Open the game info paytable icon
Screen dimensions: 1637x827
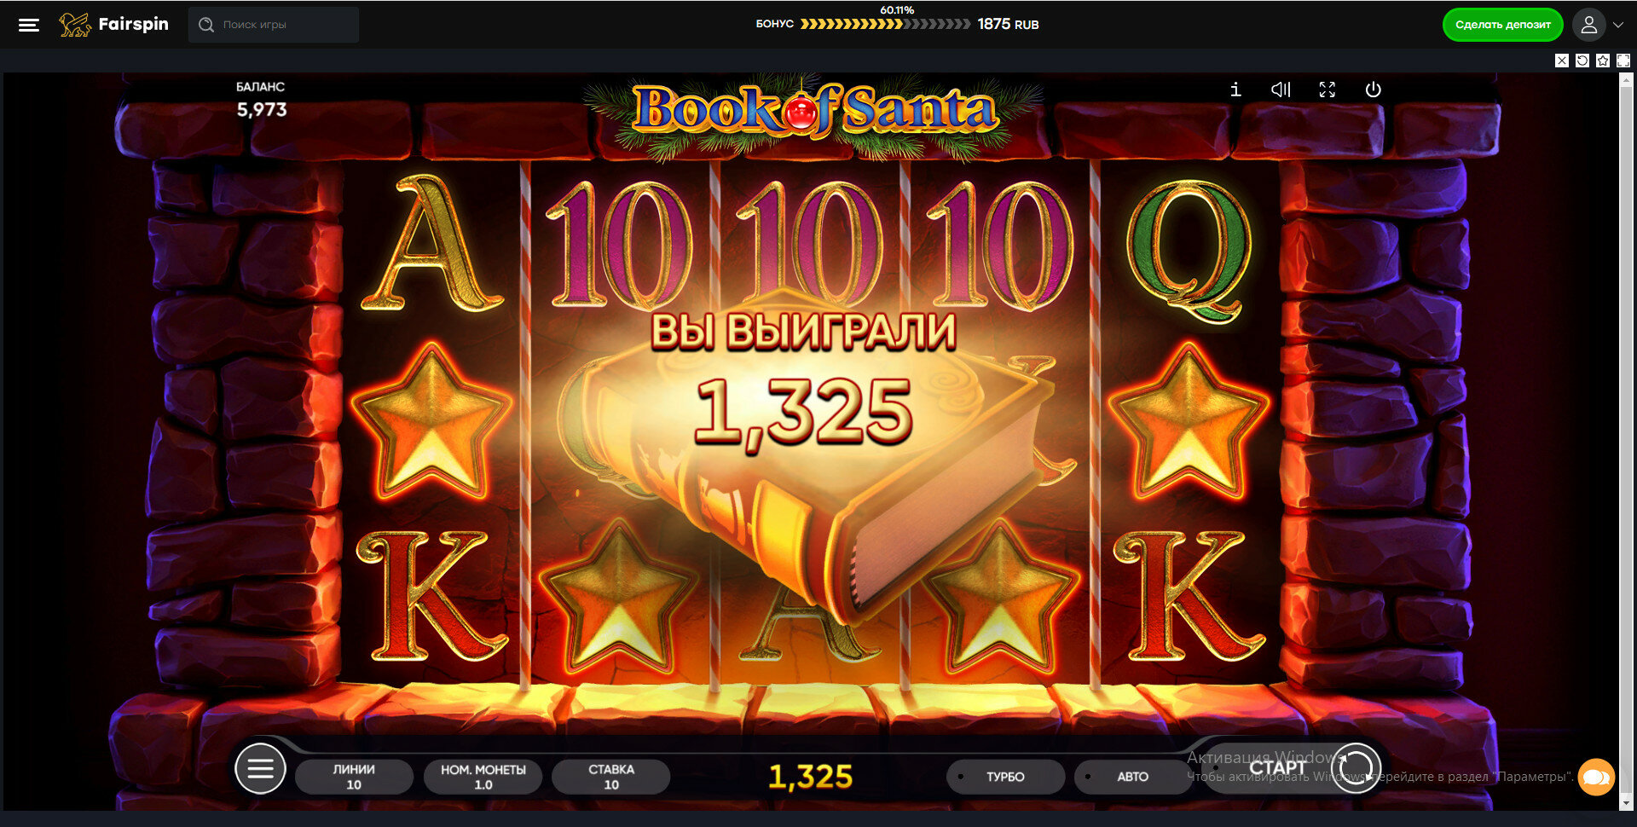point(1235,90)
